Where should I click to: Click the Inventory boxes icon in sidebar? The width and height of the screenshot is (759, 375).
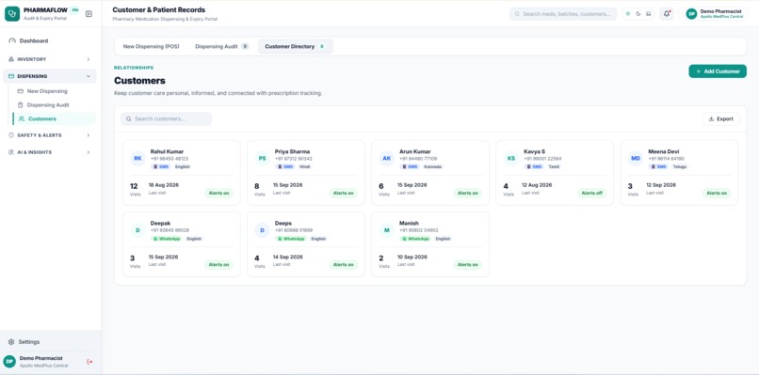tap(11, 59)
